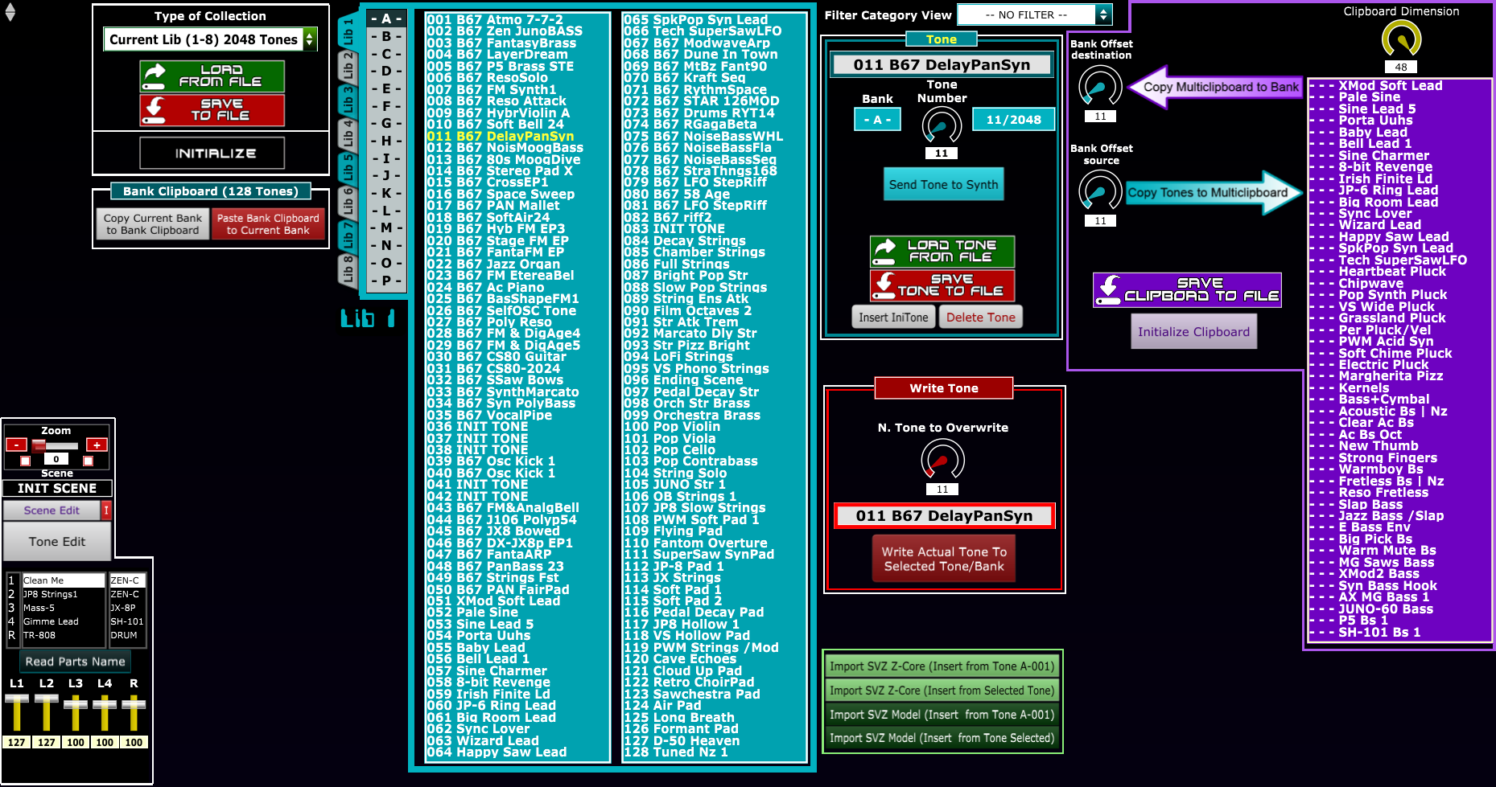Screen dimensions: 1496x787
Task: Toggle the right checkbox under Zoom plus
Action: (89, 461)
